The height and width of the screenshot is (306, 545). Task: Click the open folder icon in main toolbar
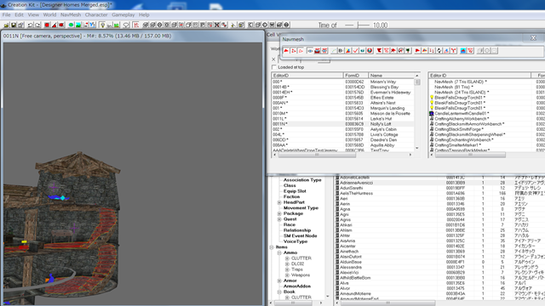[x=7, y=25]
